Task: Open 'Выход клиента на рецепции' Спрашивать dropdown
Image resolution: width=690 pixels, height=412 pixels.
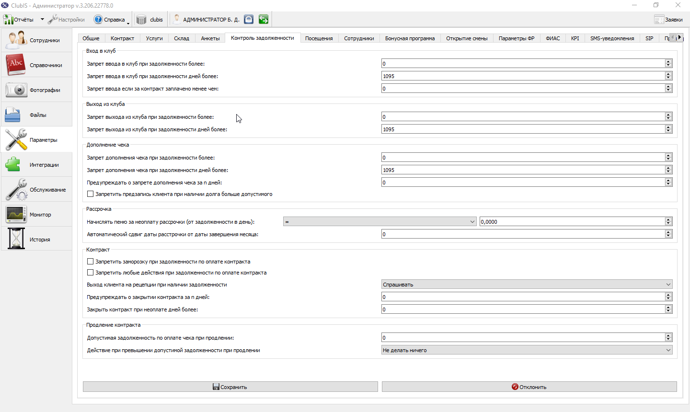Action: click(527, 285)
